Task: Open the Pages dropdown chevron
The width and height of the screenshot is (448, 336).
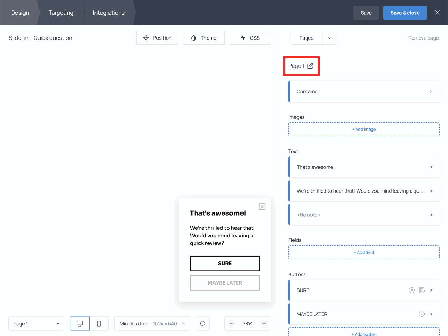Action: point(329,38)
